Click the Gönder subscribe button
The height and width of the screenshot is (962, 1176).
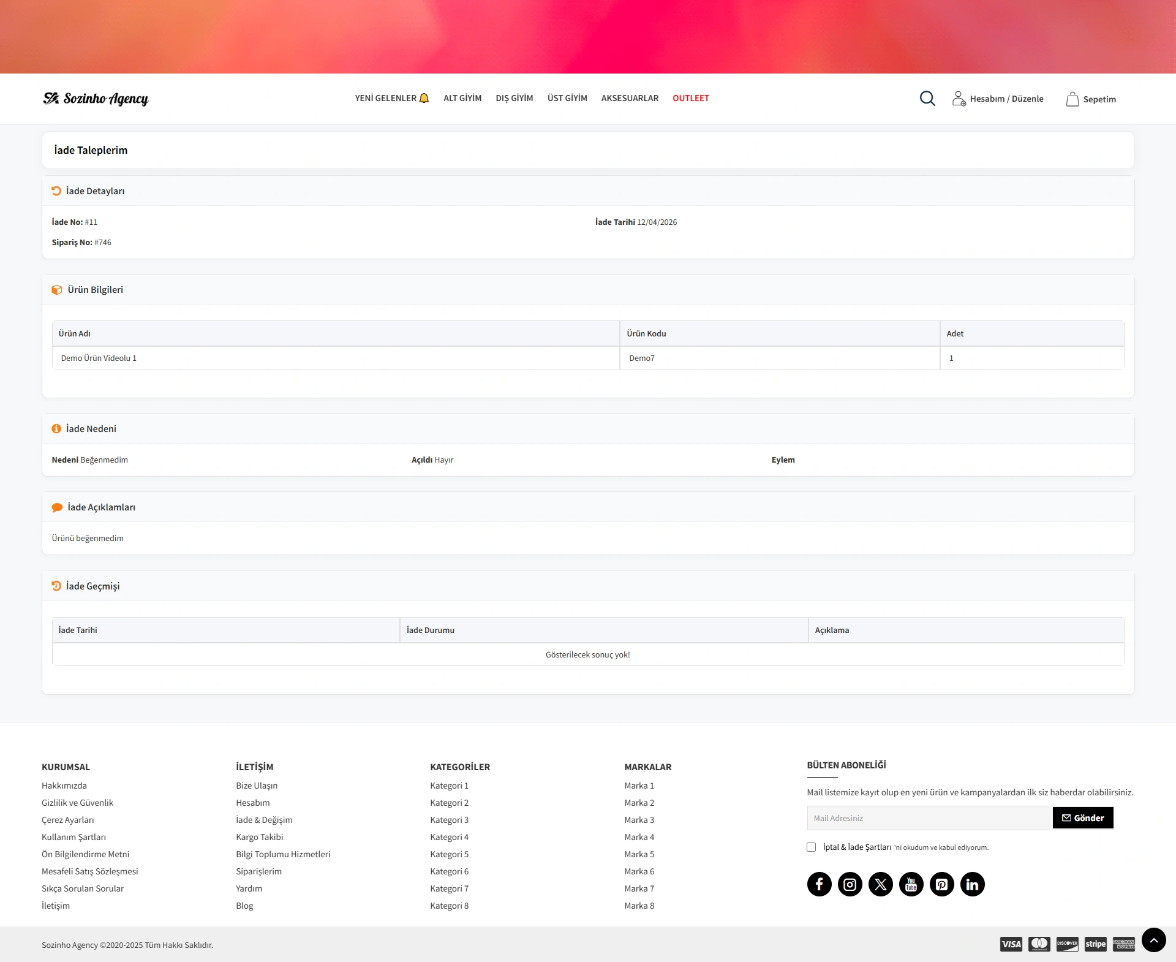tap(1082, 818)
